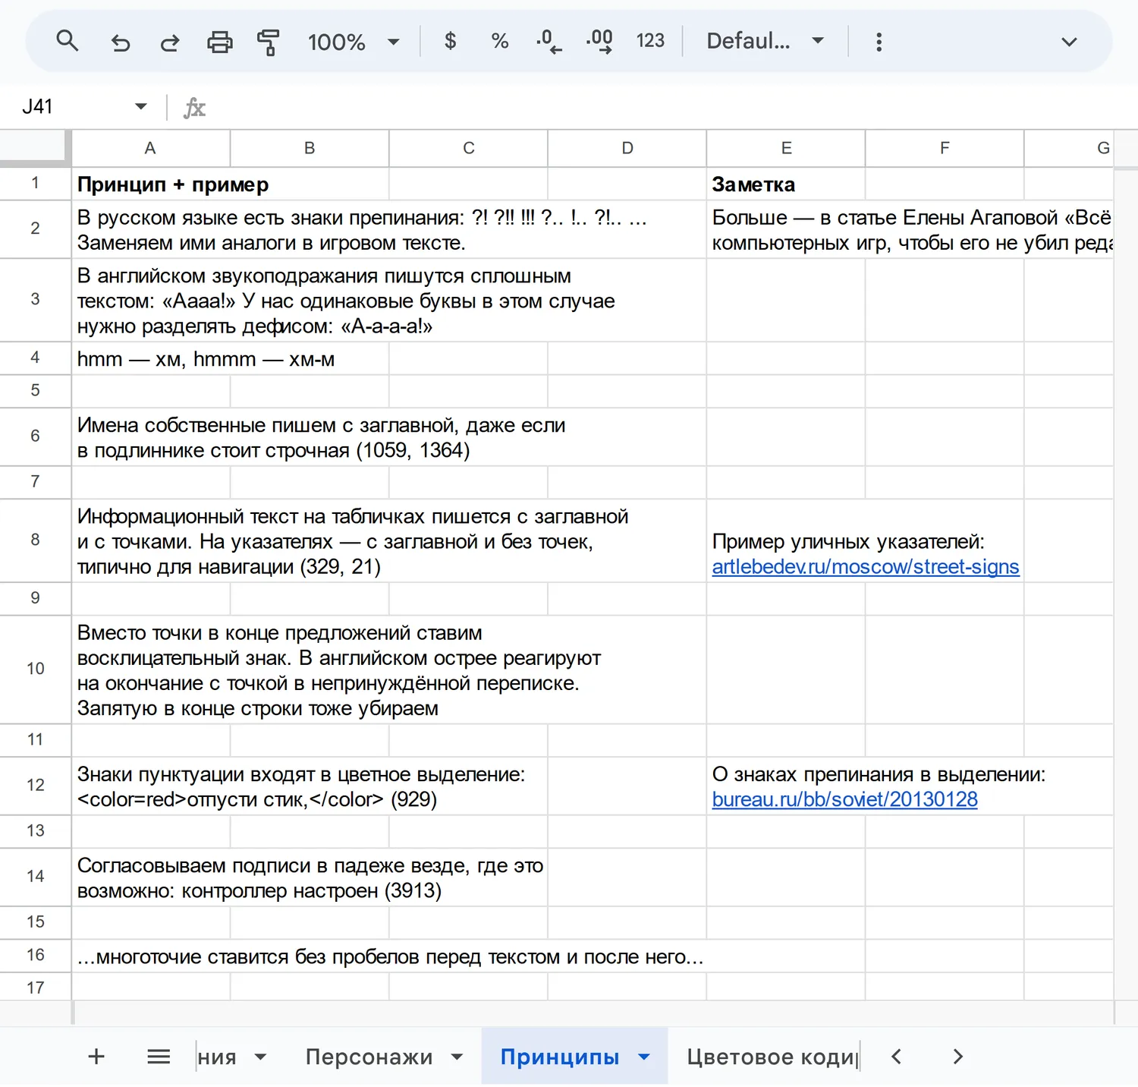Switch to the Персонажи sheet tab
Viewport: 1138px width, 1087px height.
pyautogui.click(x=369, y=1057)
